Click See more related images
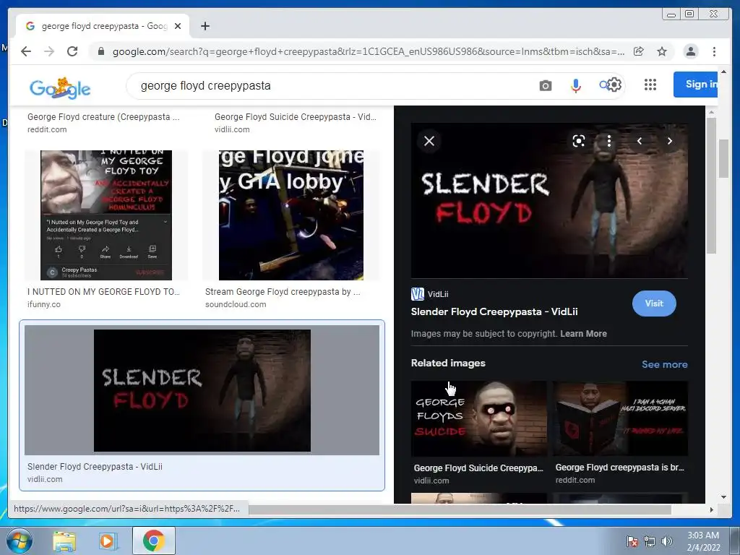Viewport: 740px width, 555px height. (665, 364)
